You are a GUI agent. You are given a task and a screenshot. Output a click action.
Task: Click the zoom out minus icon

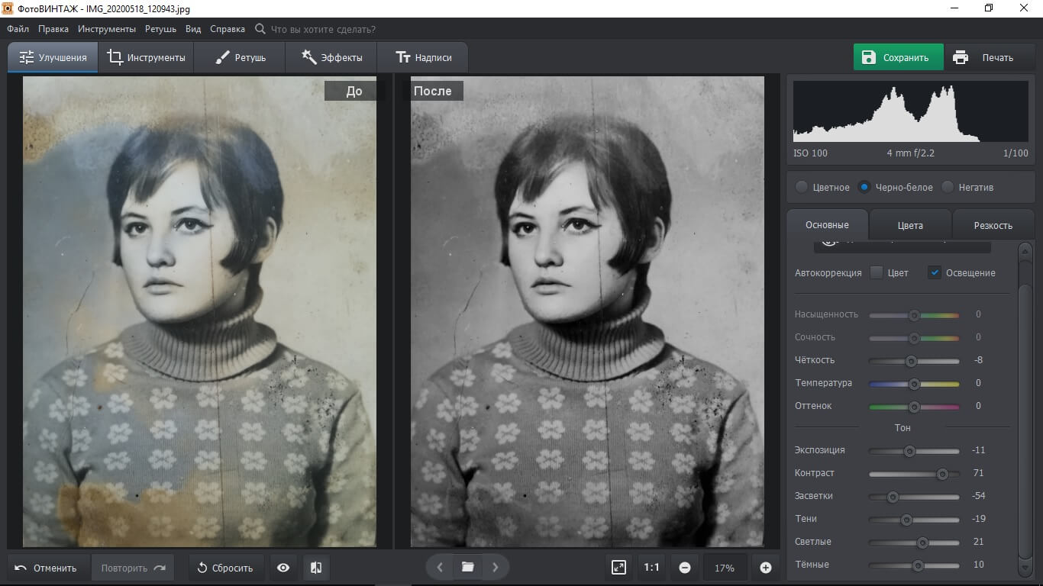pyautogui.click(x=685, y=568)
